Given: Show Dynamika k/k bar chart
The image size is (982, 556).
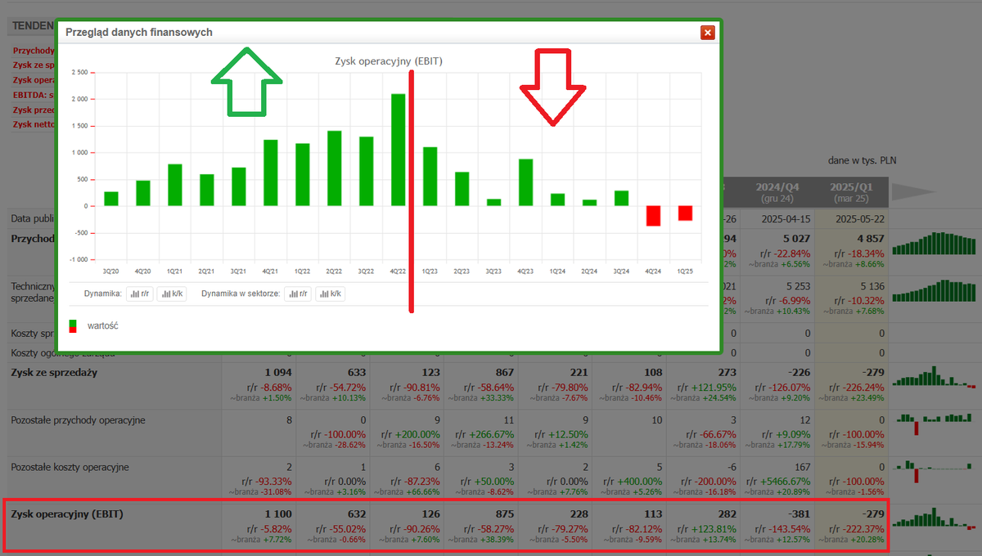Looking at the screenshot, I should click(x=171, y=294).
